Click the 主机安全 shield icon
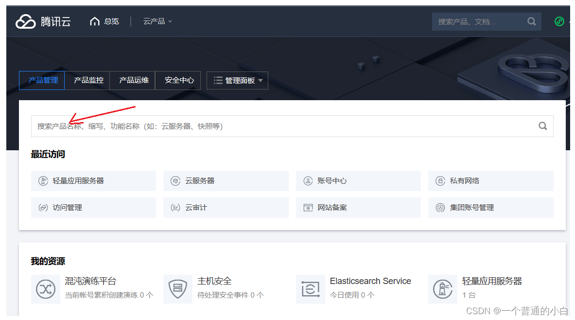The image size is (575, 320). 178,289
